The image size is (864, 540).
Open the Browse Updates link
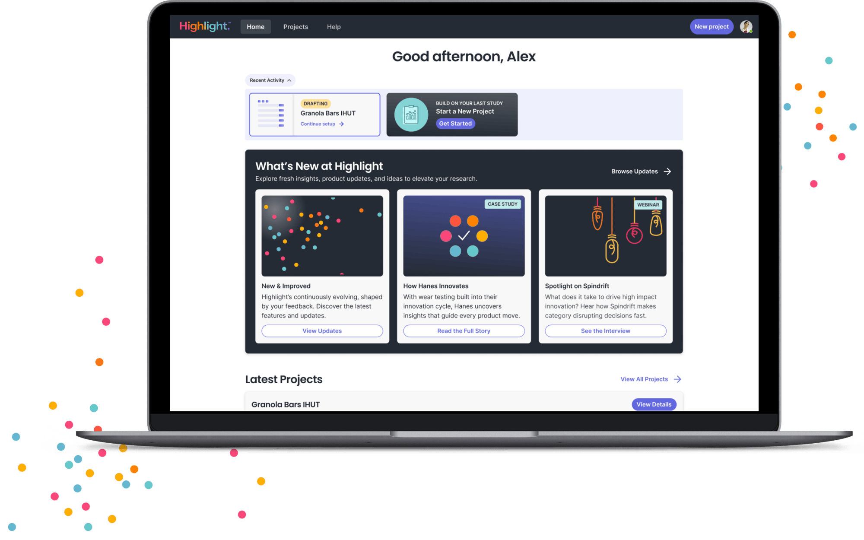pos(634,172)
